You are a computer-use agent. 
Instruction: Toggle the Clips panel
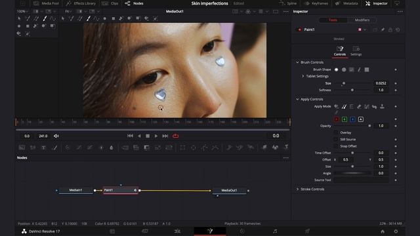click(x=110, y=3)
